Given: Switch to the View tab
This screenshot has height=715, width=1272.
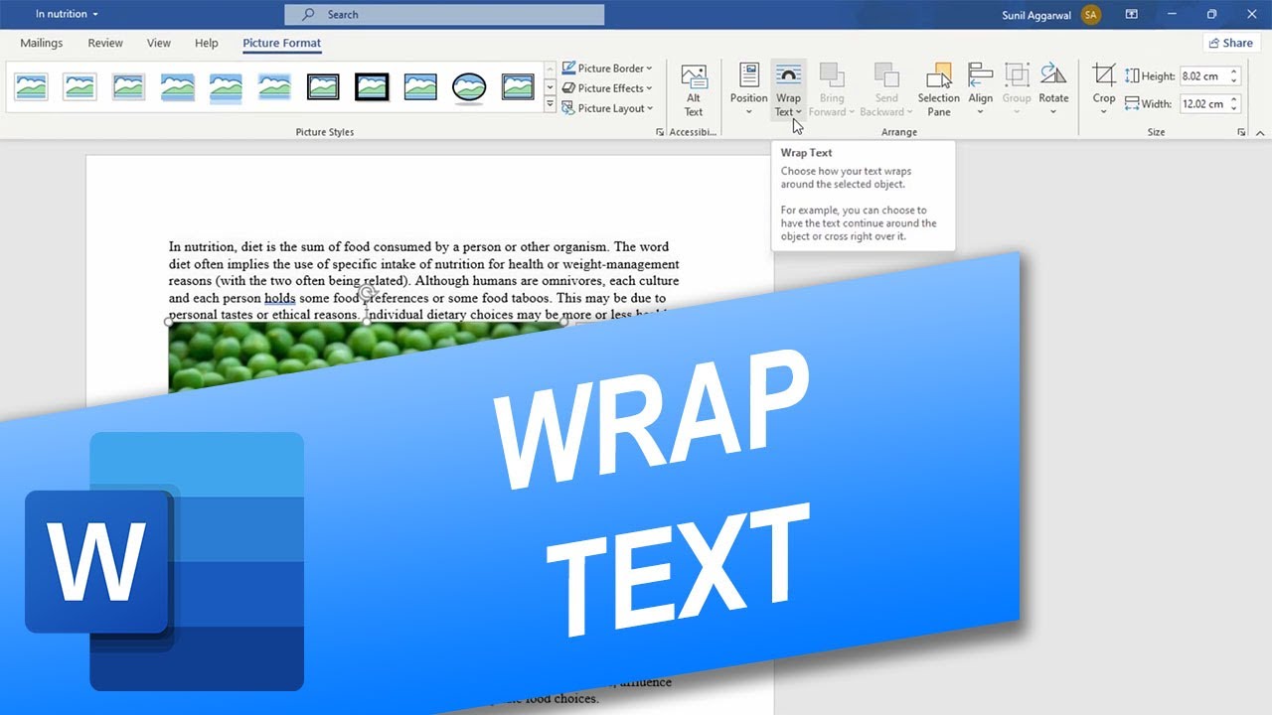Looking at the screenshot, I should tap(159, 43).
